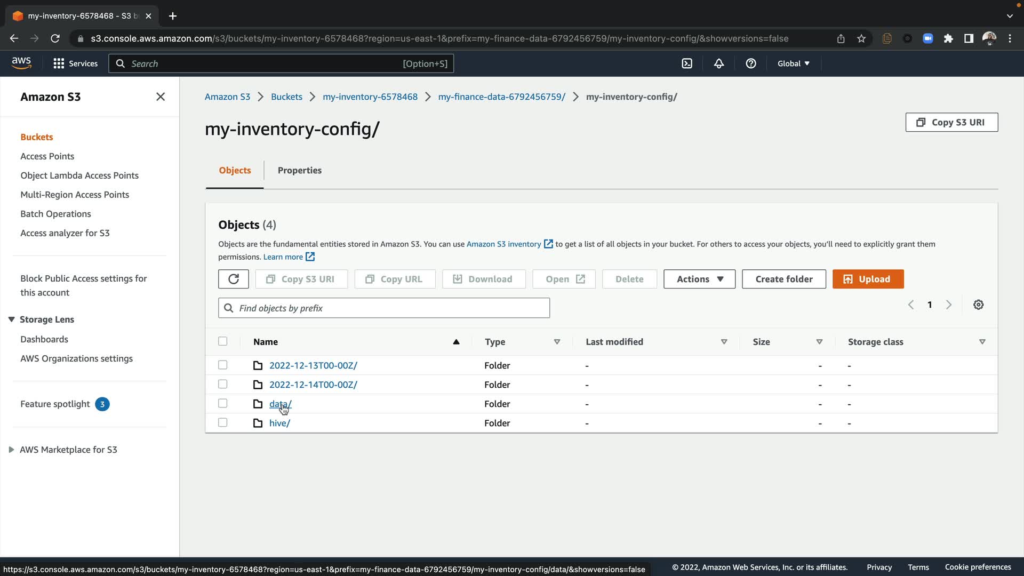Expand AWS Marketplace for S3 section

pos(11,450)
